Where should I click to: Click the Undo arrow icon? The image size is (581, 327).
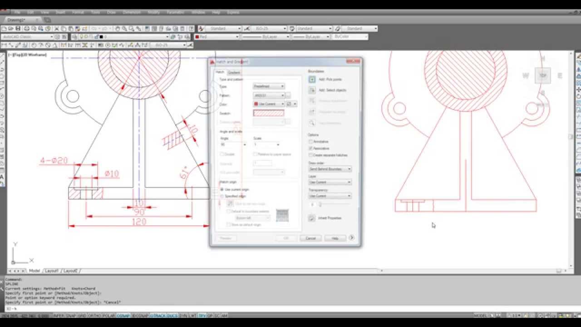pos(95,29)
